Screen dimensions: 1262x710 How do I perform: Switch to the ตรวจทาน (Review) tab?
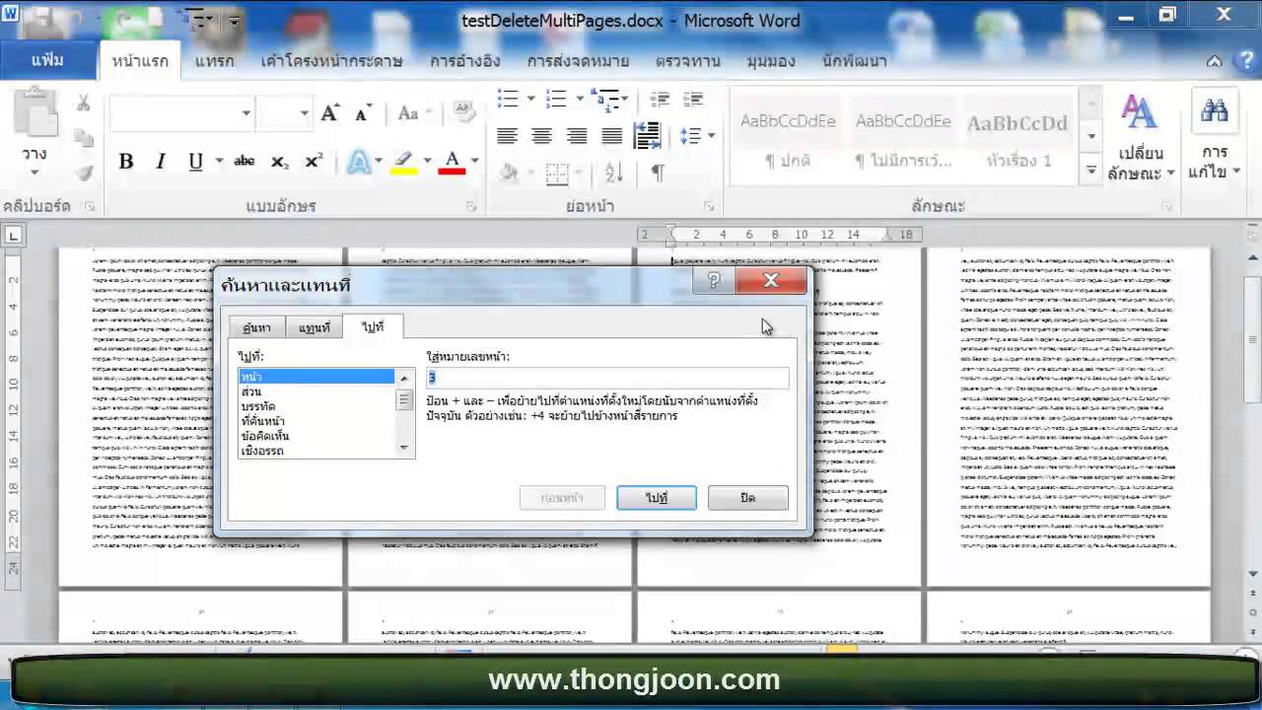click(x=687, y=61)
